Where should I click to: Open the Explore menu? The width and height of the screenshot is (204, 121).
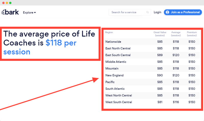pyautogui.click(x=29, y=13)
